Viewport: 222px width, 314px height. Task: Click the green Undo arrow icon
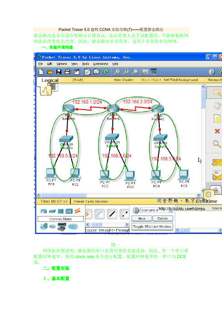click(x=106, y=72)
